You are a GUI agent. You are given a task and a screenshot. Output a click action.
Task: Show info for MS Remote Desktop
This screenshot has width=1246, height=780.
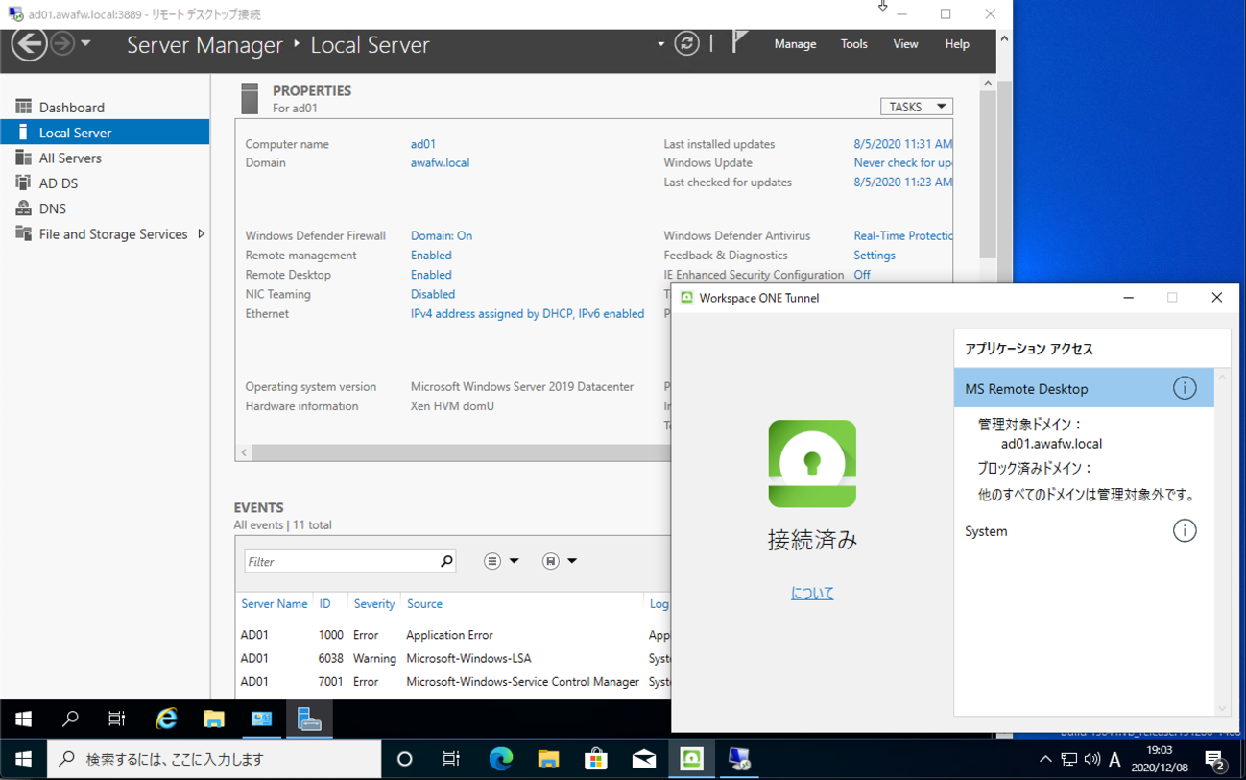(1185, 388)
